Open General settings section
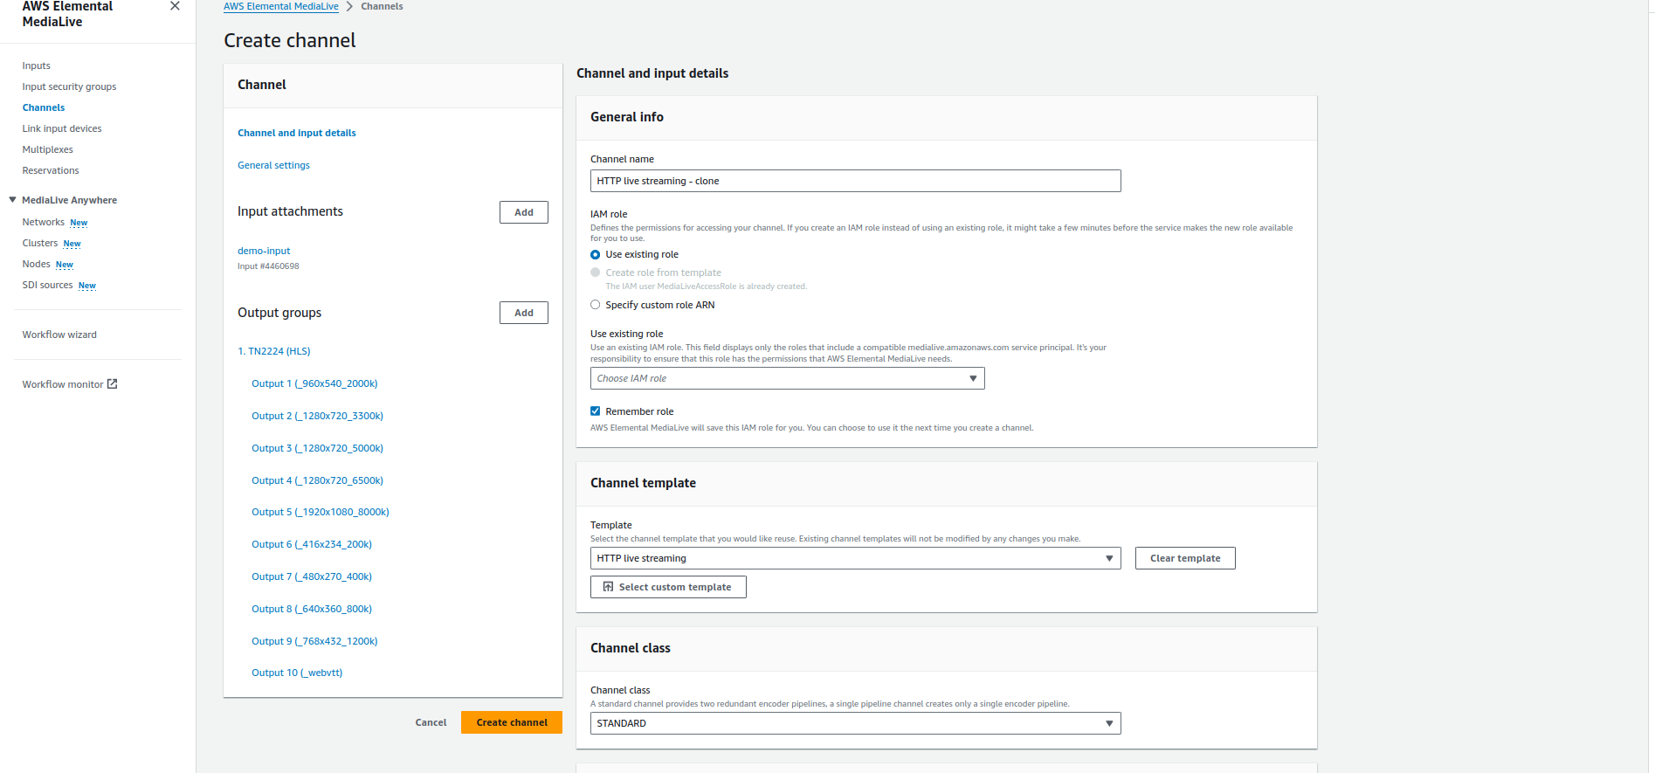This screenshot has height=773, width=1655. click(273, 165)
